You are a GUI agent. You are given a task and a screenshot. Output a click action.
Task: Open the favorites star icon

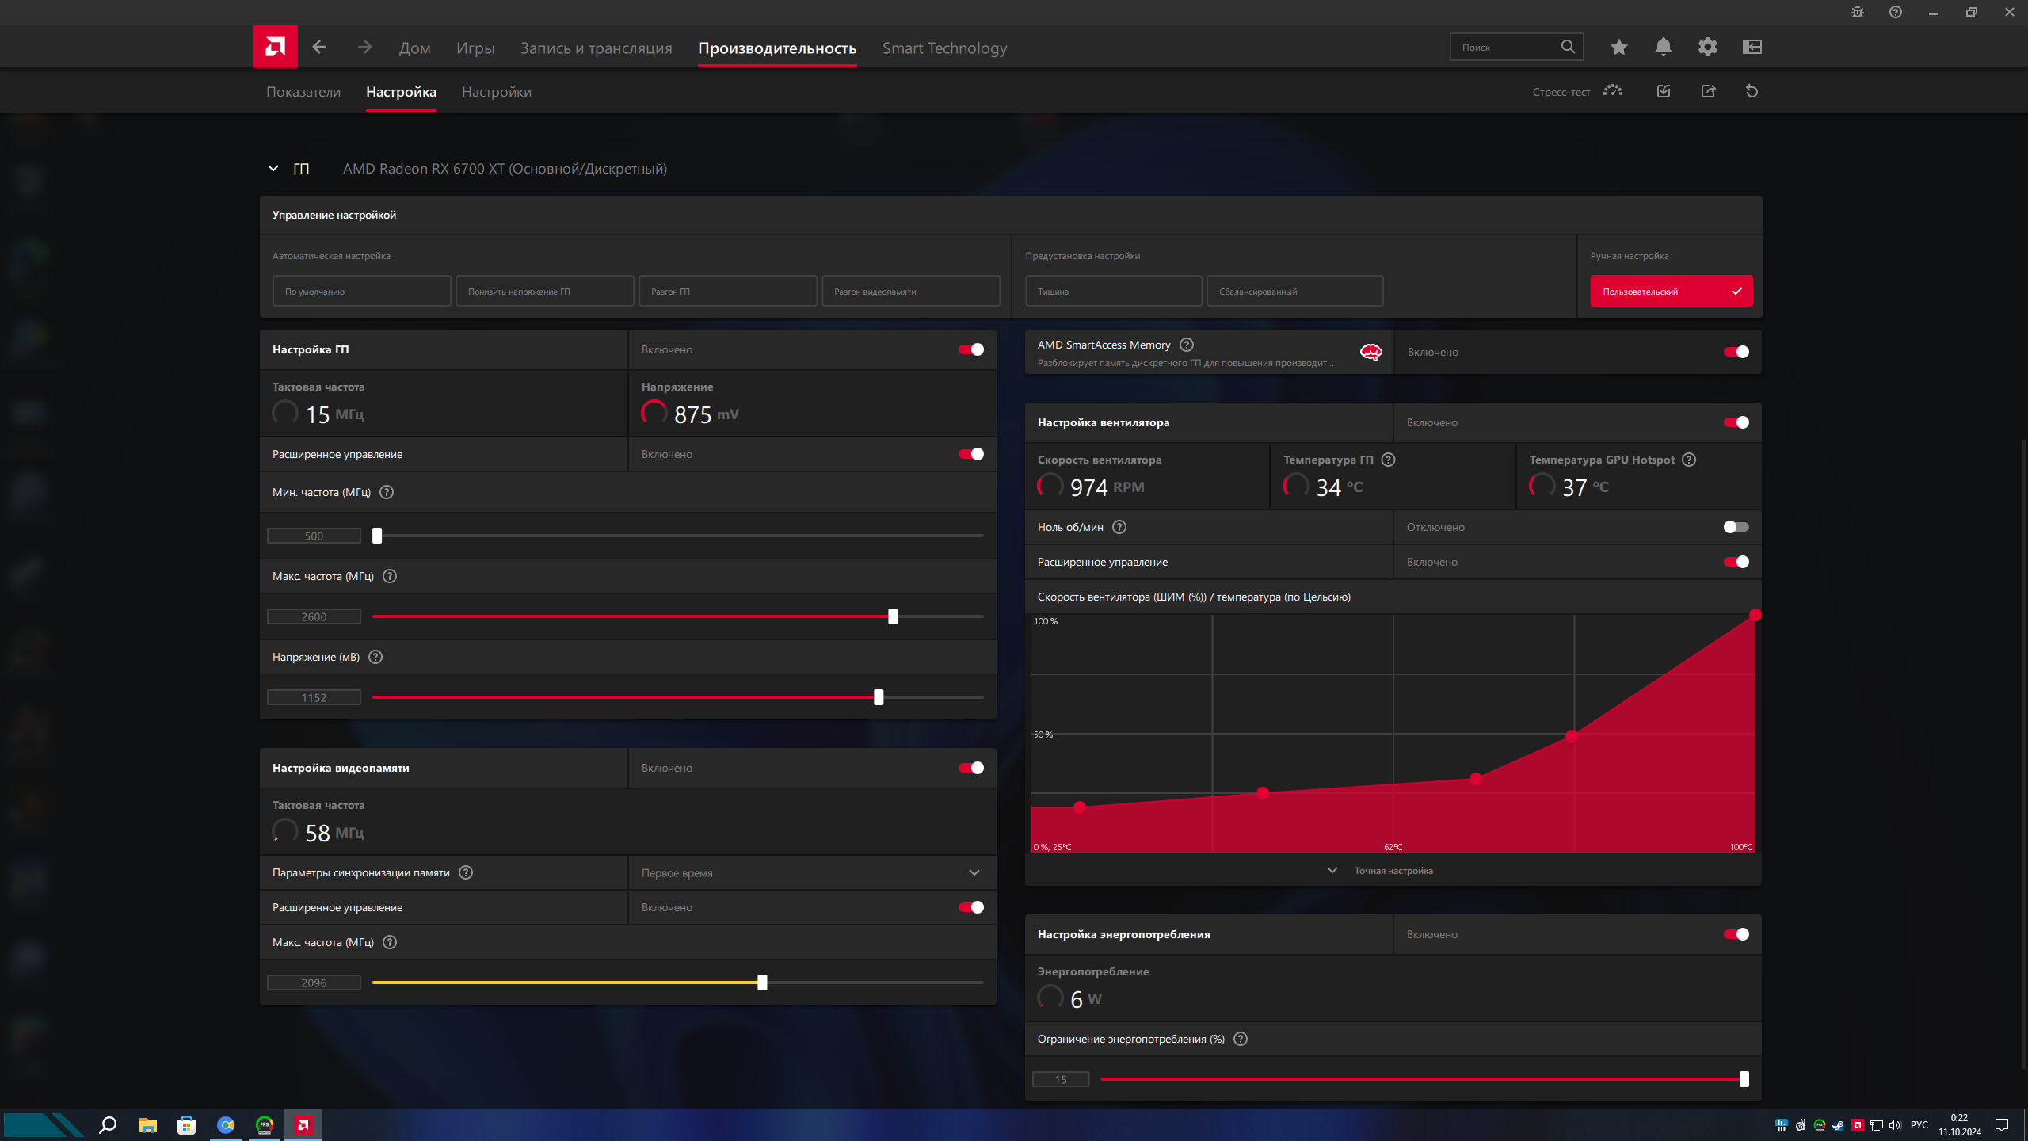1618,48
